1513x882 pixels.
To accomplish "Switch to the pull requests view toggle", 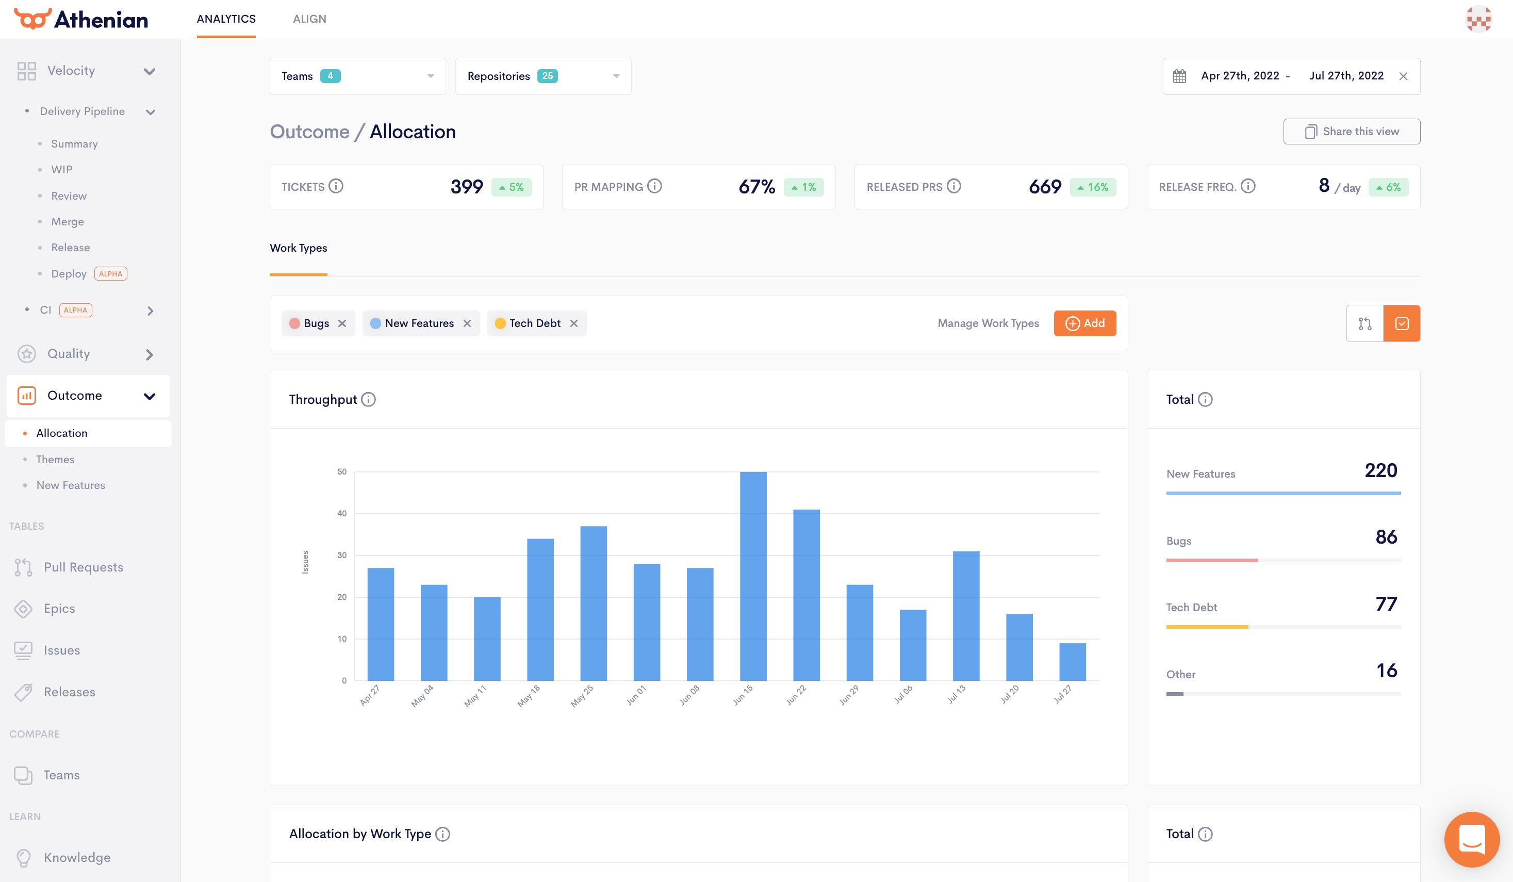I will pyautogui.click(x=1364, y=323).
